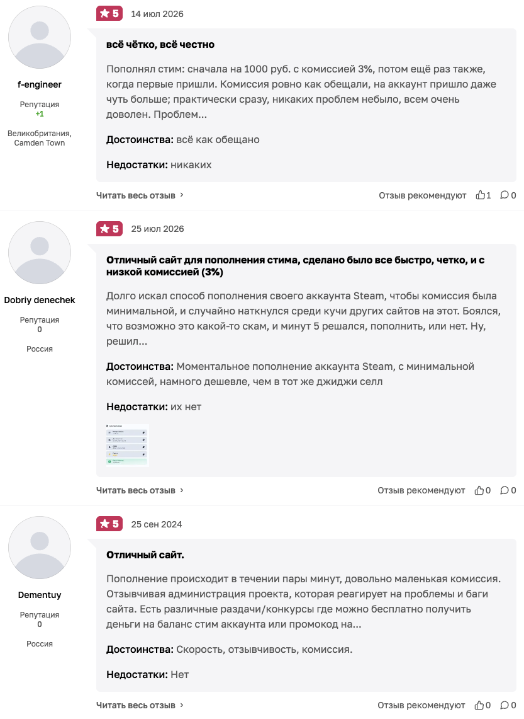Click the 5-star rating badge dated 14 июл 2026
The width and height of the screenshot is (524, 719).
109,14
